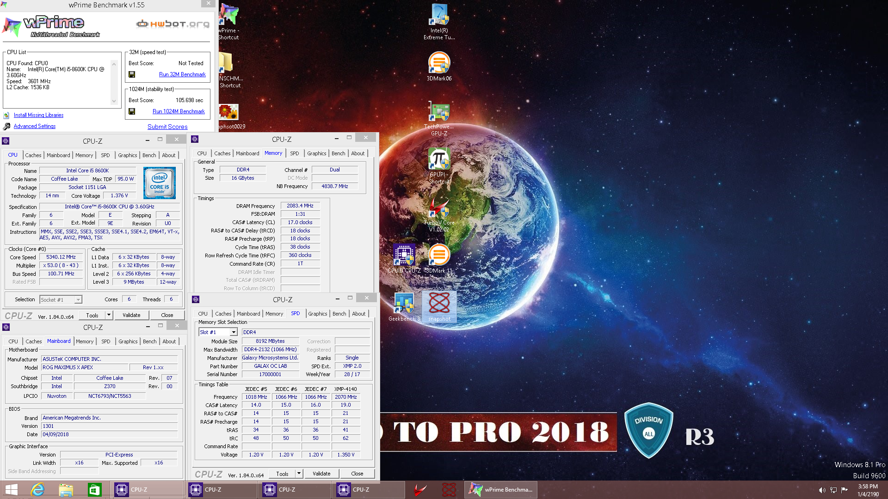This screenshot has width=888, height=499.
Task: Click the 1024M Best Score 105.698 sec
Action: click(x=189, y=100)
